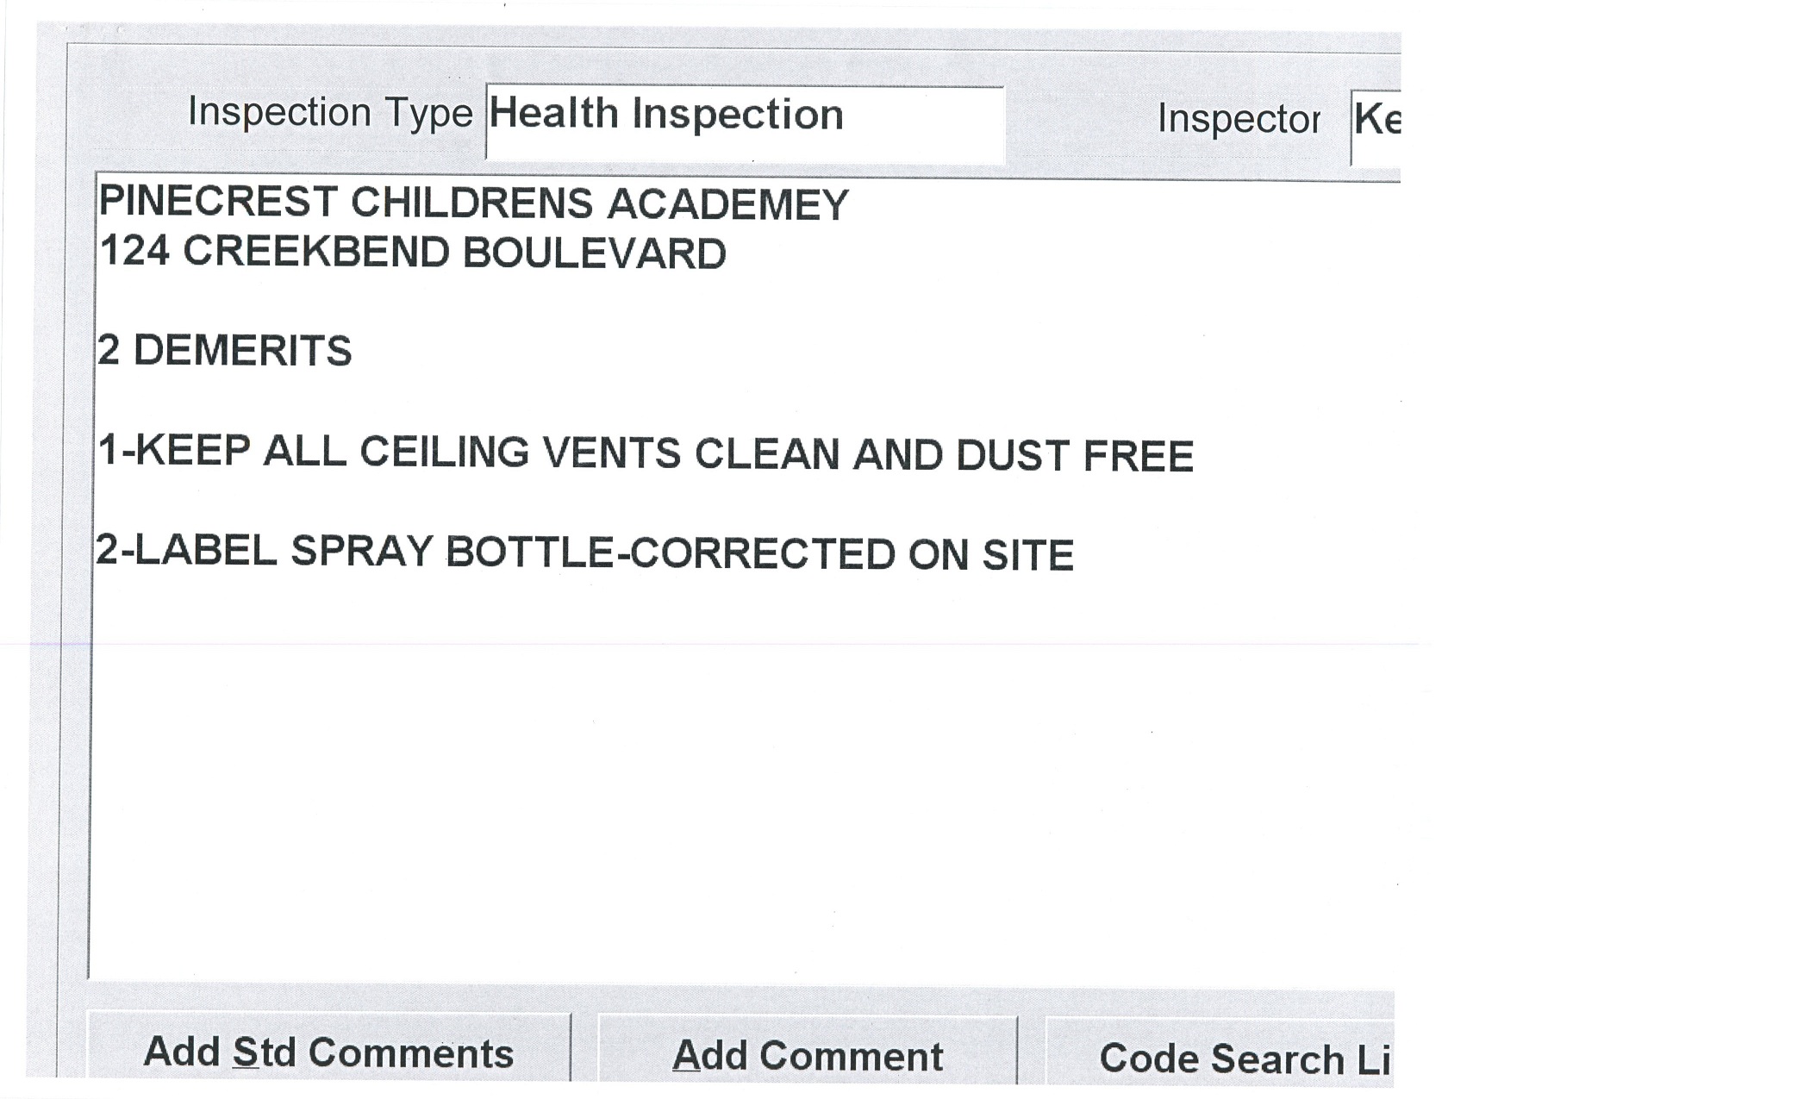
Task: Click the Inspector label
Action: click(1239, 119)
